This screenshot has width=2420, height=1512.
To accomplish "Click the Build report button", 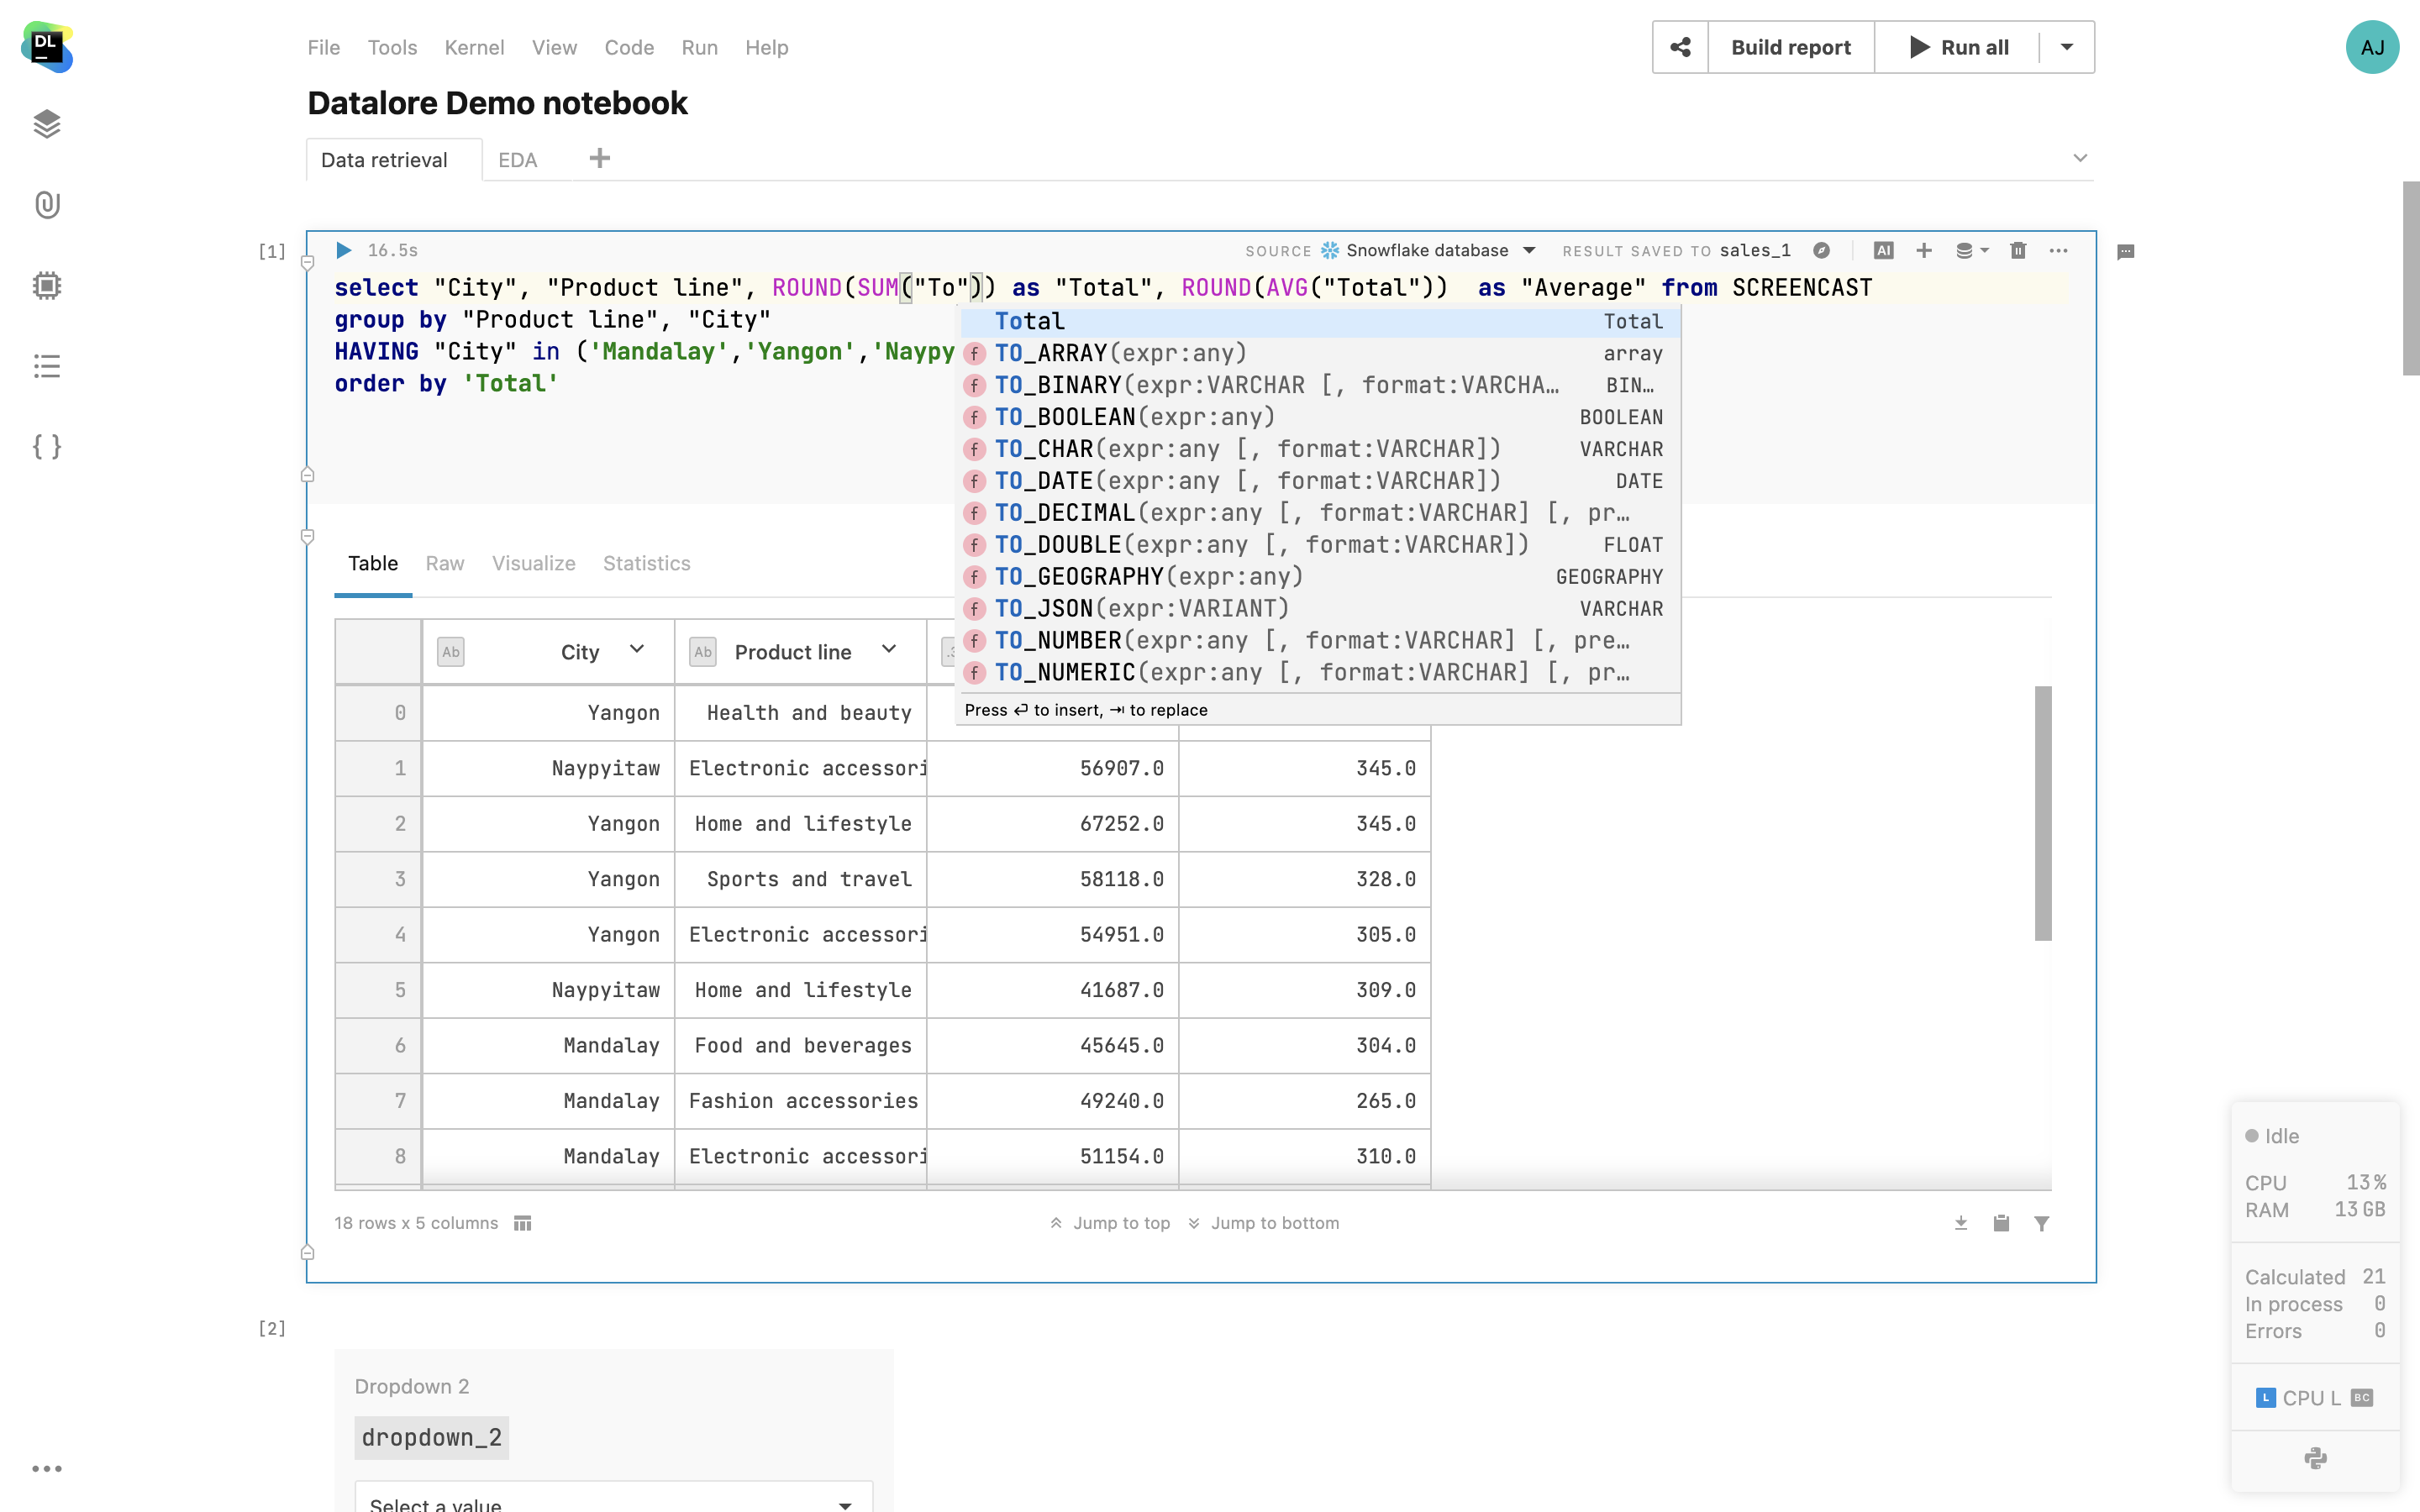I will [1790, 47].
